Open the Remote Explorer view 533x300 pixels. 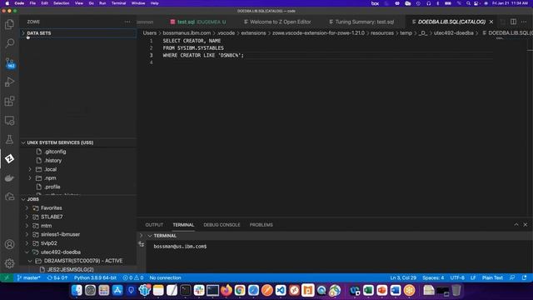click(9, 120)
